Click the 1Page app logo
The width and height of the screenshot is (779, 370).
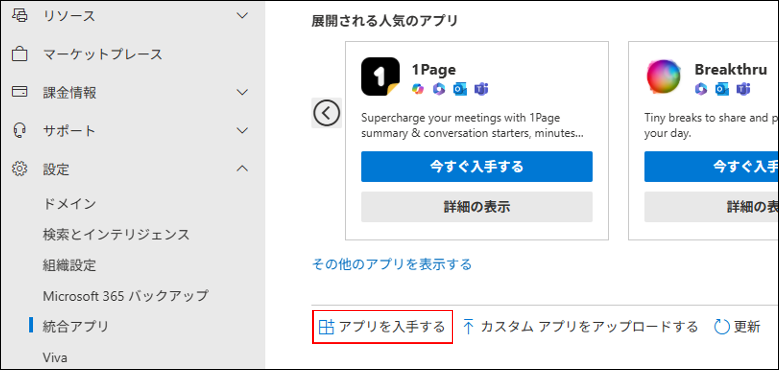(x=380, y=77)
